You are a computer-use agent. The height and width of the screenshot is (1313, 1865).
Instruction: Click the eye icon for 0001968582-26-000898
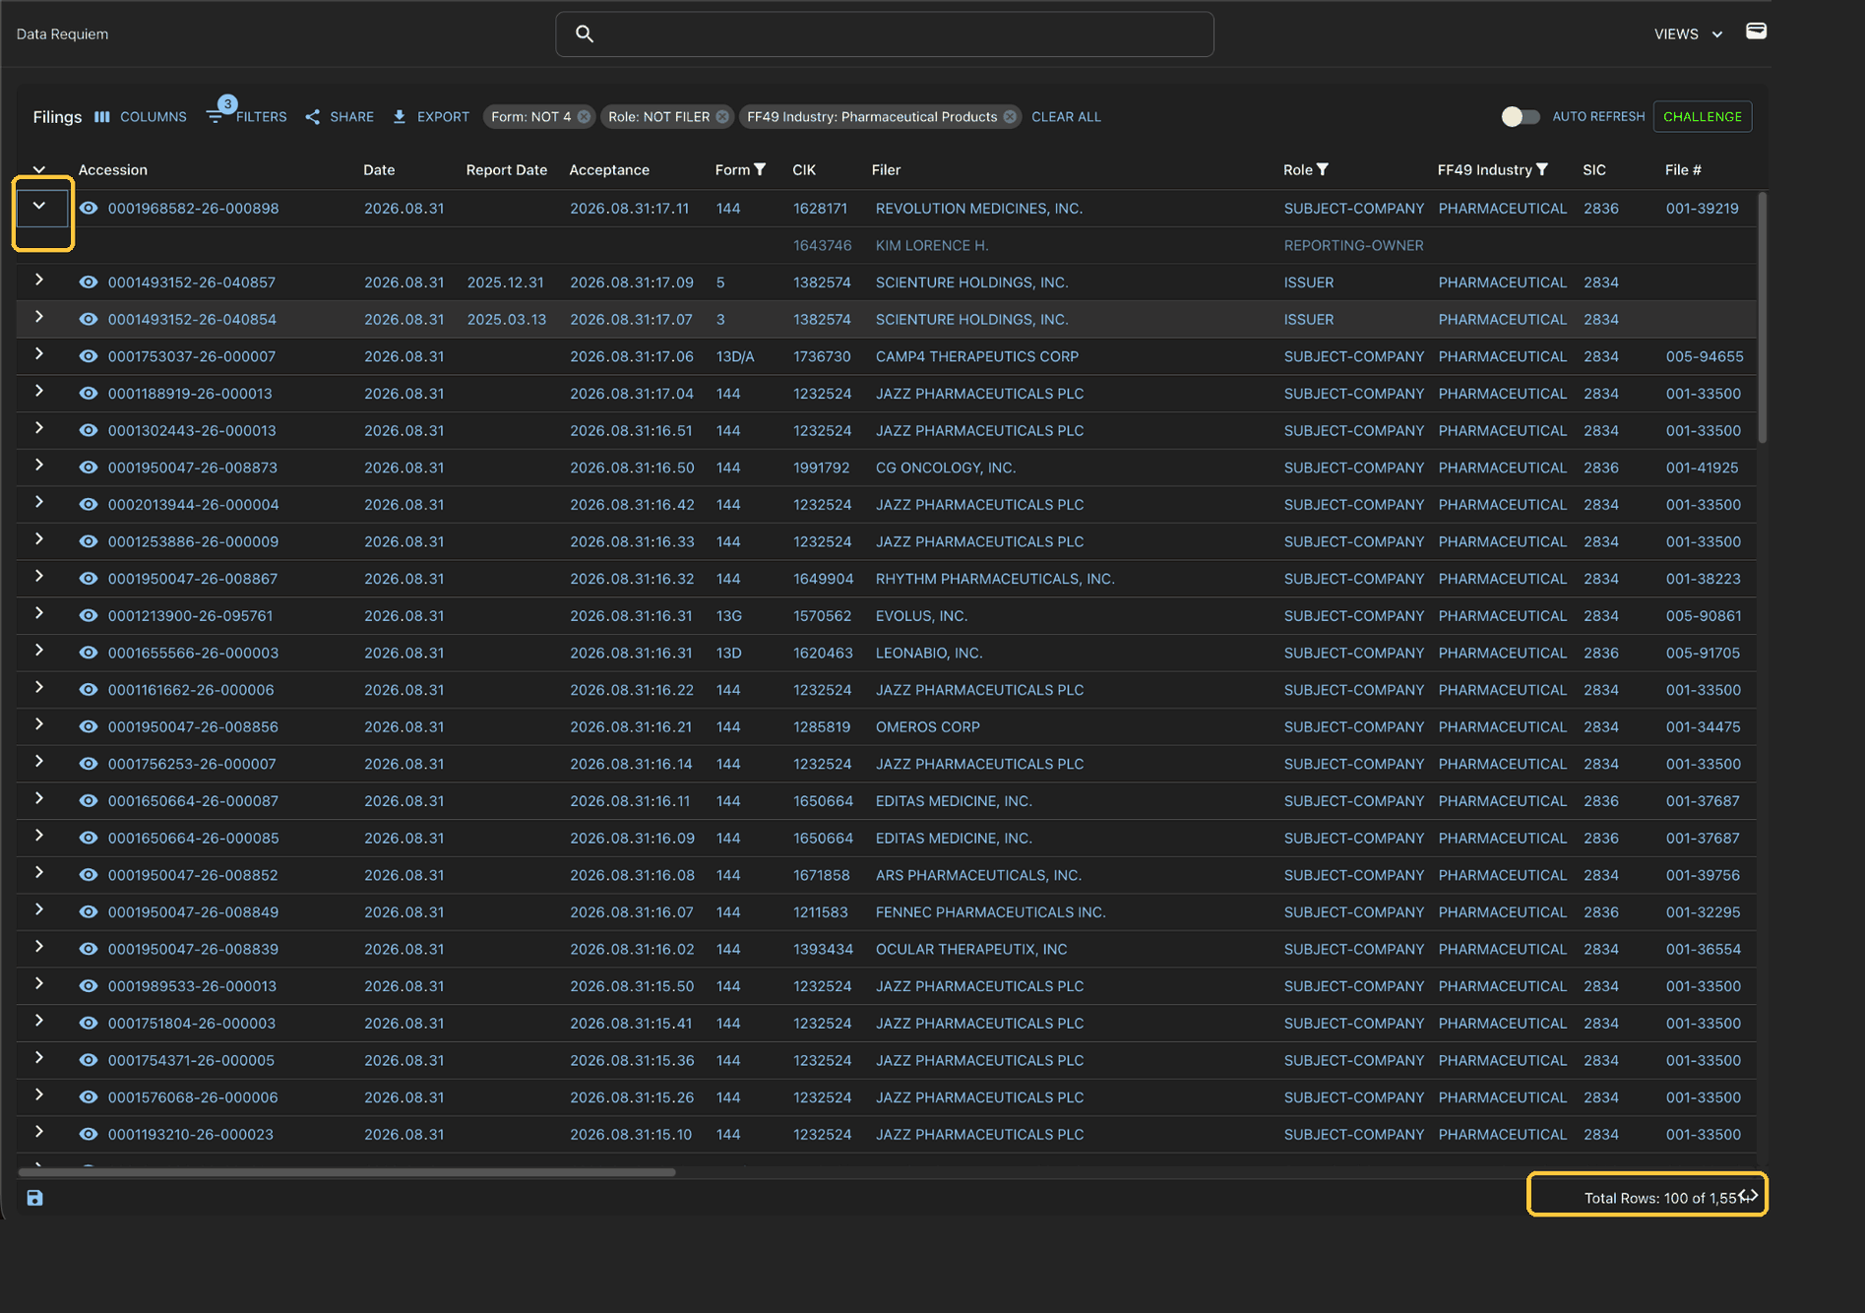(89, 209)
